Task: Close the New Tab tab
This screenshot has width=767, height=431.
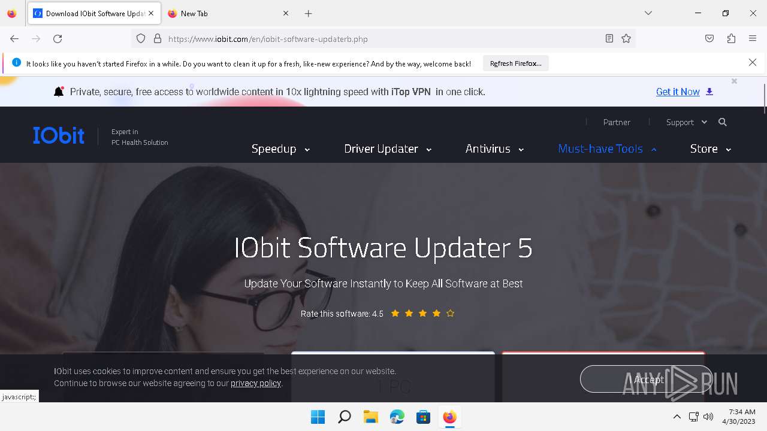Action: pyautogui.click(x=285, y=13)
